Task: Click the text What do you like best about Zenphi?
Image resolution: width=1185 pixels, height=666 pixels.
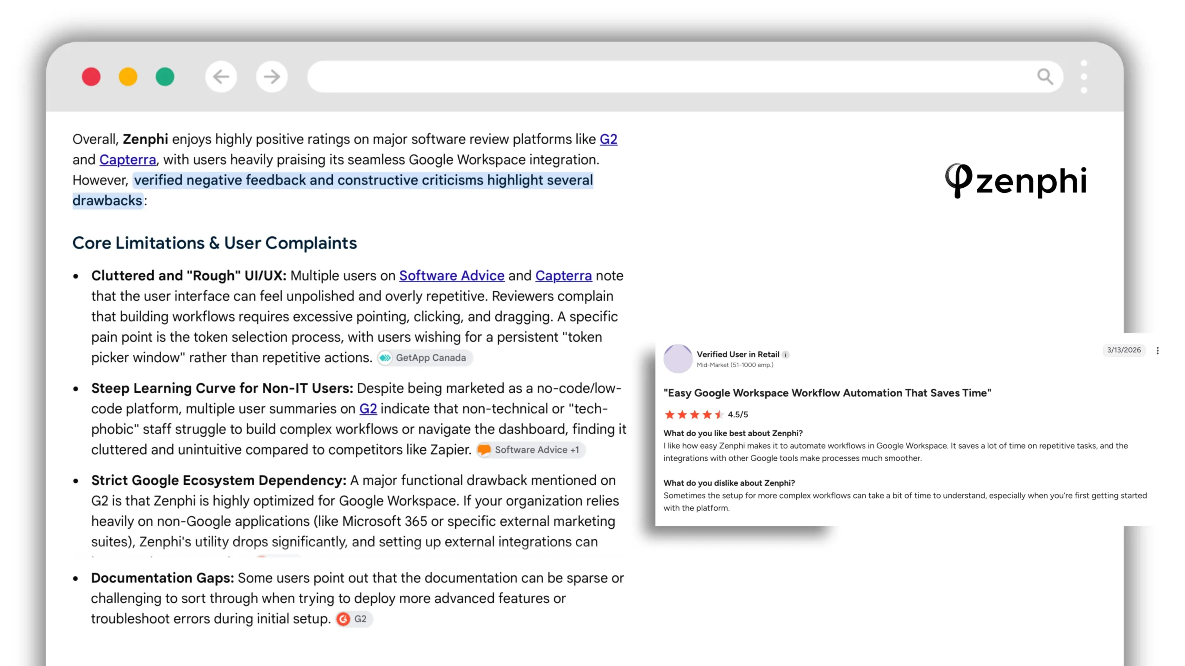Action: coord(733,433)
